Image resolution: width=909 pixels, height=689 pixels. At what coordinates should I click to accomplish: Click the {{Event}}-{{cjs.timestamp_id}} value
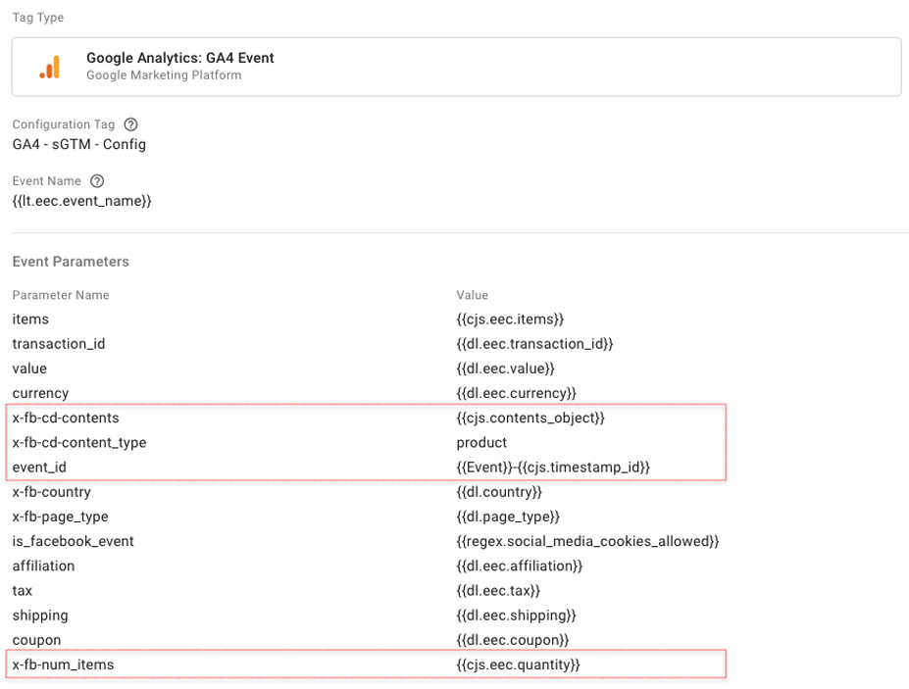click(x=553, y=468)
